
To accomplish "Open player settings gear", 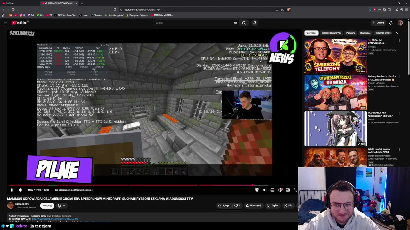I will 280,190.
